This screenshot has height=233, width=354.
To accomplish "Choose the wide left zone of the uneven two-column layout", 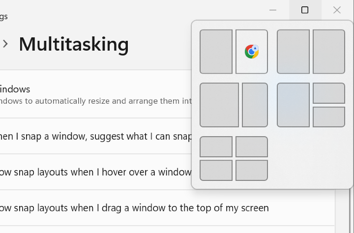I will [x=219, y=105].
